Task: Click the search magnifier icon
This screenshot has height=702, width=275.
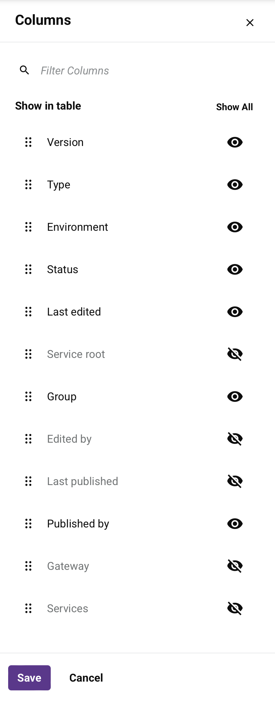Action: [x=24, y=70]
